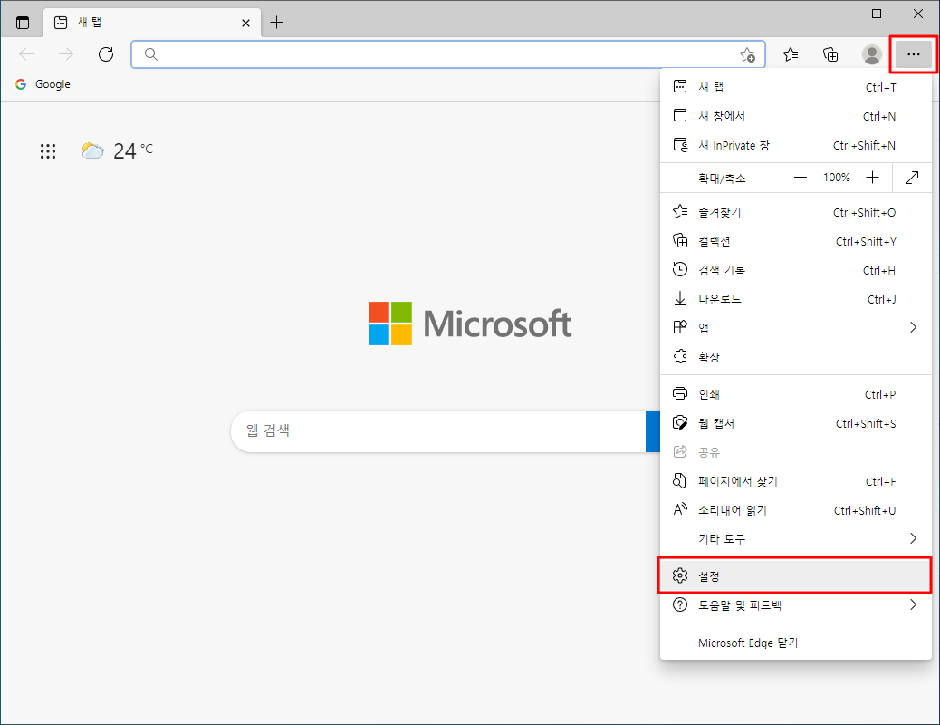This screenshot has height=725, width=940.
Task: Open 설정 settings menu item
Action: (795, 576)
